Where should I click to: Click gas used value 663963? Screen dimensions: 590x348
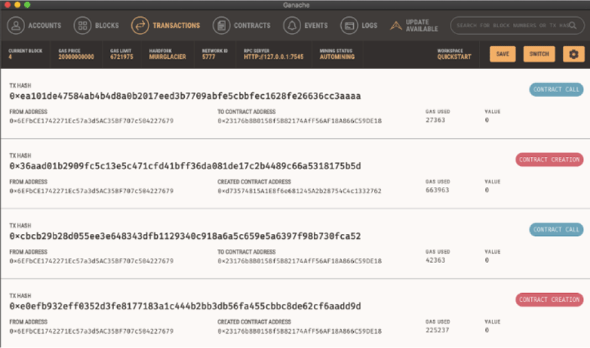pos(437,190)
